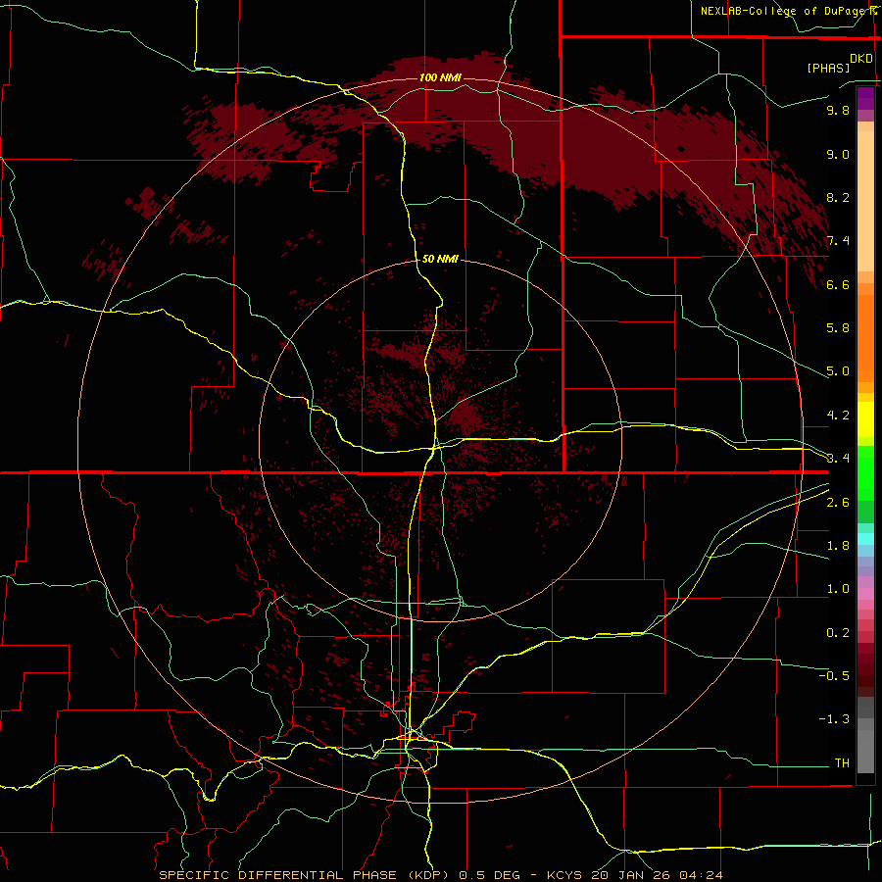This screenshot has height=882, width=882.
Task: Click the 1.0 value on the color scale
Action: coord(838,589)
